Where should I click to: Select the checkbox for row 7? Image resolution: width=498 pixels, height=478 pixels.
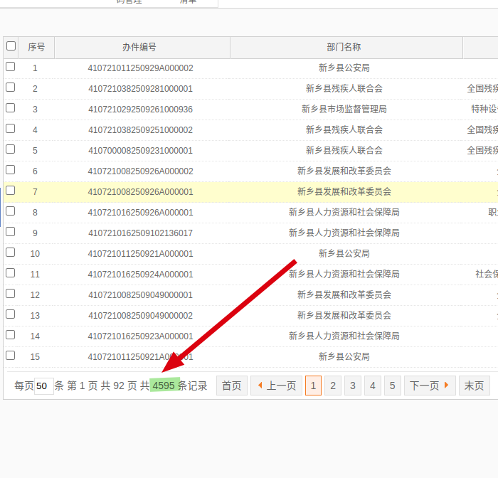click(11, 191)
